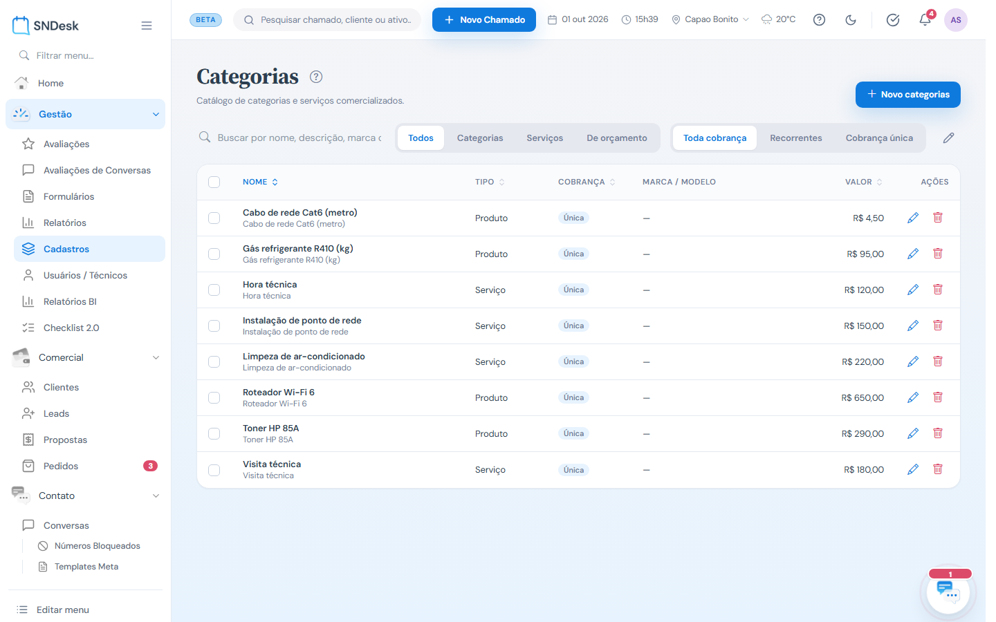Open Pedidos in the sidebar
This screenshot has height=622, width=996.
pyautogui.click(x=89, y=466)
